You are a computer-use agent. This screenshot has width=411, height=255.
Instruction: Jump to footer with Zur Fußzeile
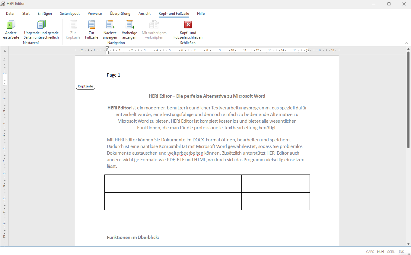coord(92,30)
